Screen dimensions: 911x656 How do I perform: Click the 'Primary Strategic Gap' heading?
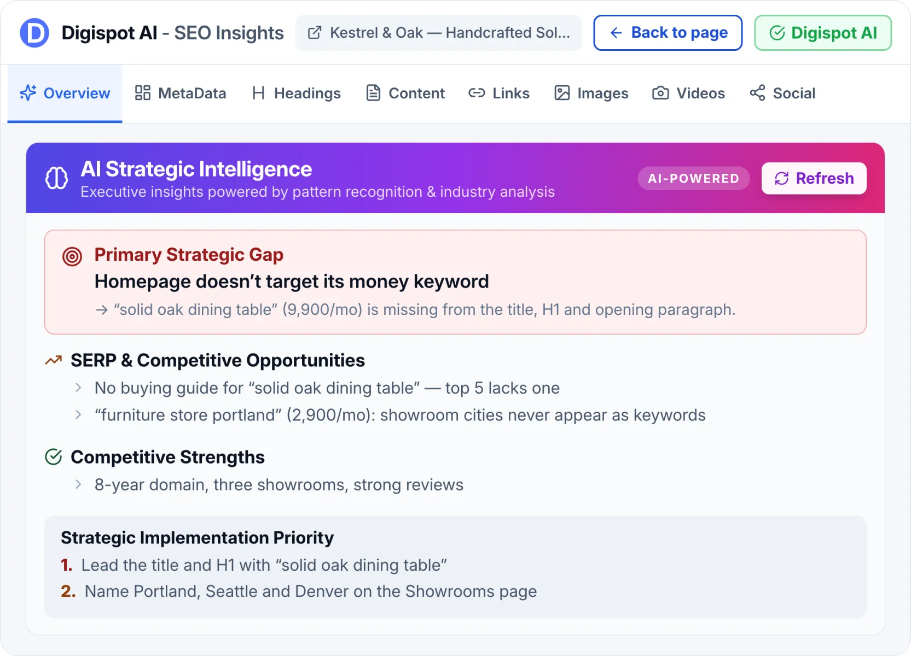click(189, 255)
